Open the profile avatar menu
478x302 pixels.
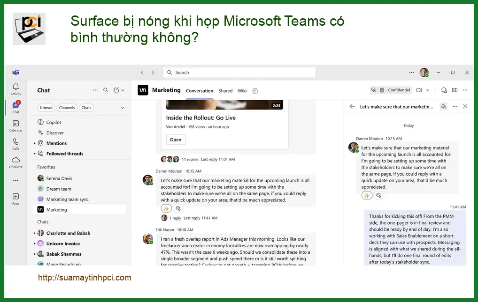424,73
